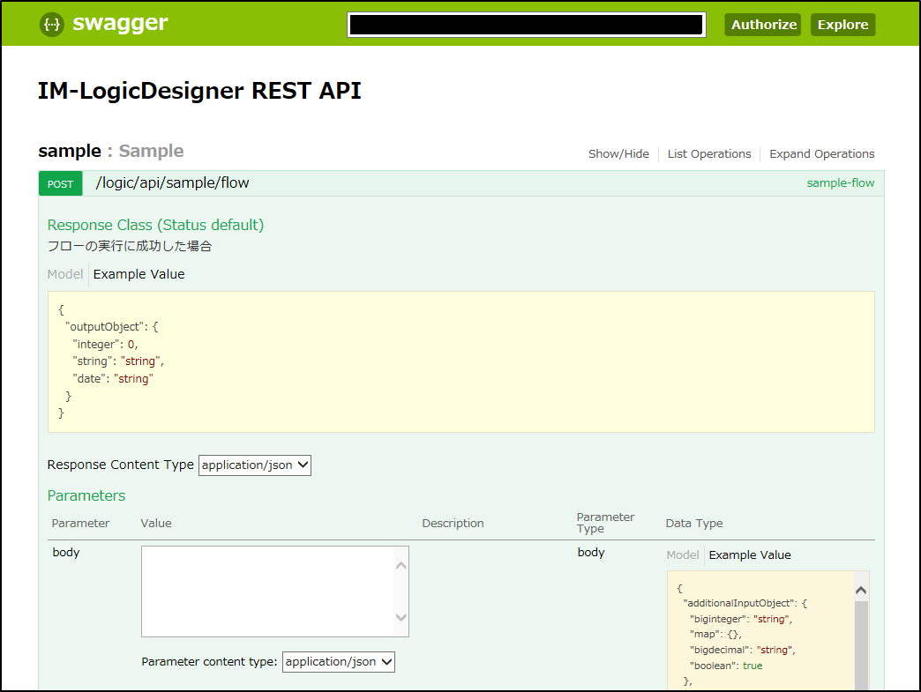Click the swagger brand text
This screenshot has height=692, width=921.
point(120,23)
